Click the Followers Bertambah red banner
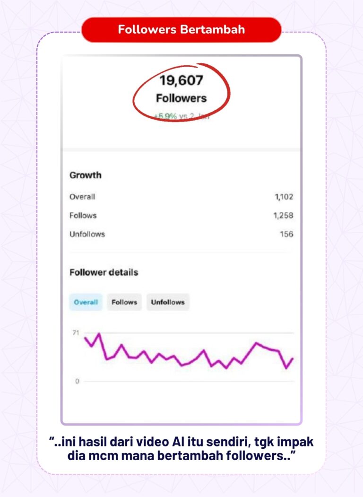This screenshot has height=497, width=363. click(181, 29)
